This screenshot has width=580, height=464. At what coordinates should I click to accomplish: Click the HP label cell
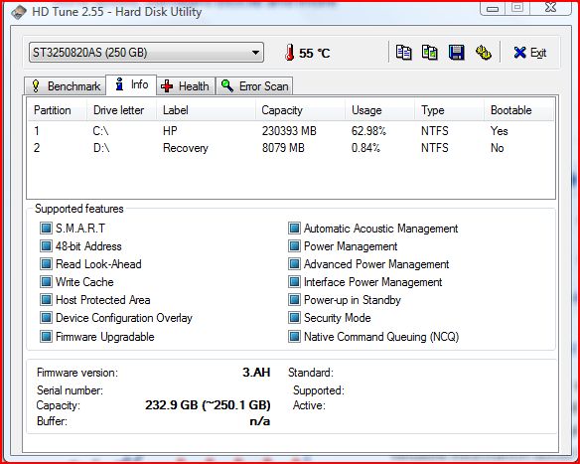point(170,131)
